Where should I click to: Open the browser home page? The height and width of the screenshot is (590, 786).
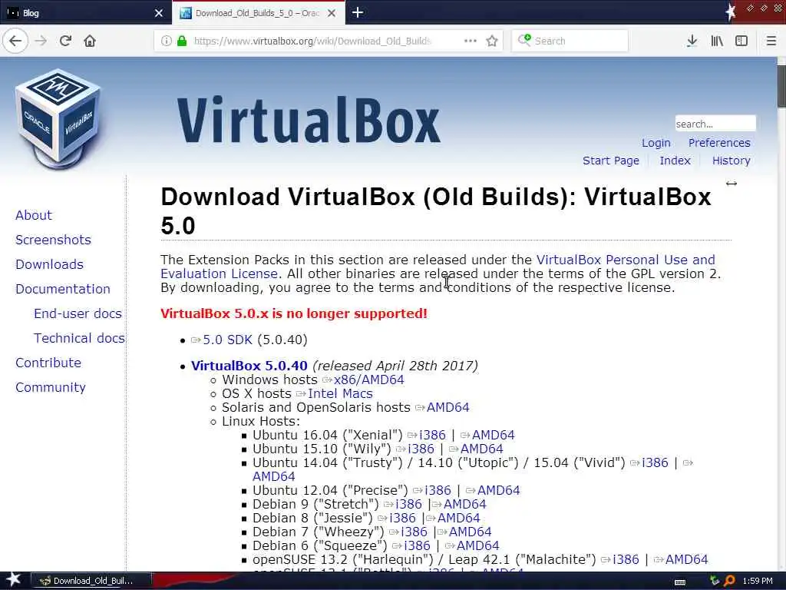point(90,41)
